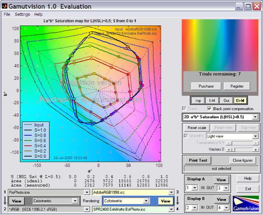Click the Gamutvision logo image

click(246, 204)
